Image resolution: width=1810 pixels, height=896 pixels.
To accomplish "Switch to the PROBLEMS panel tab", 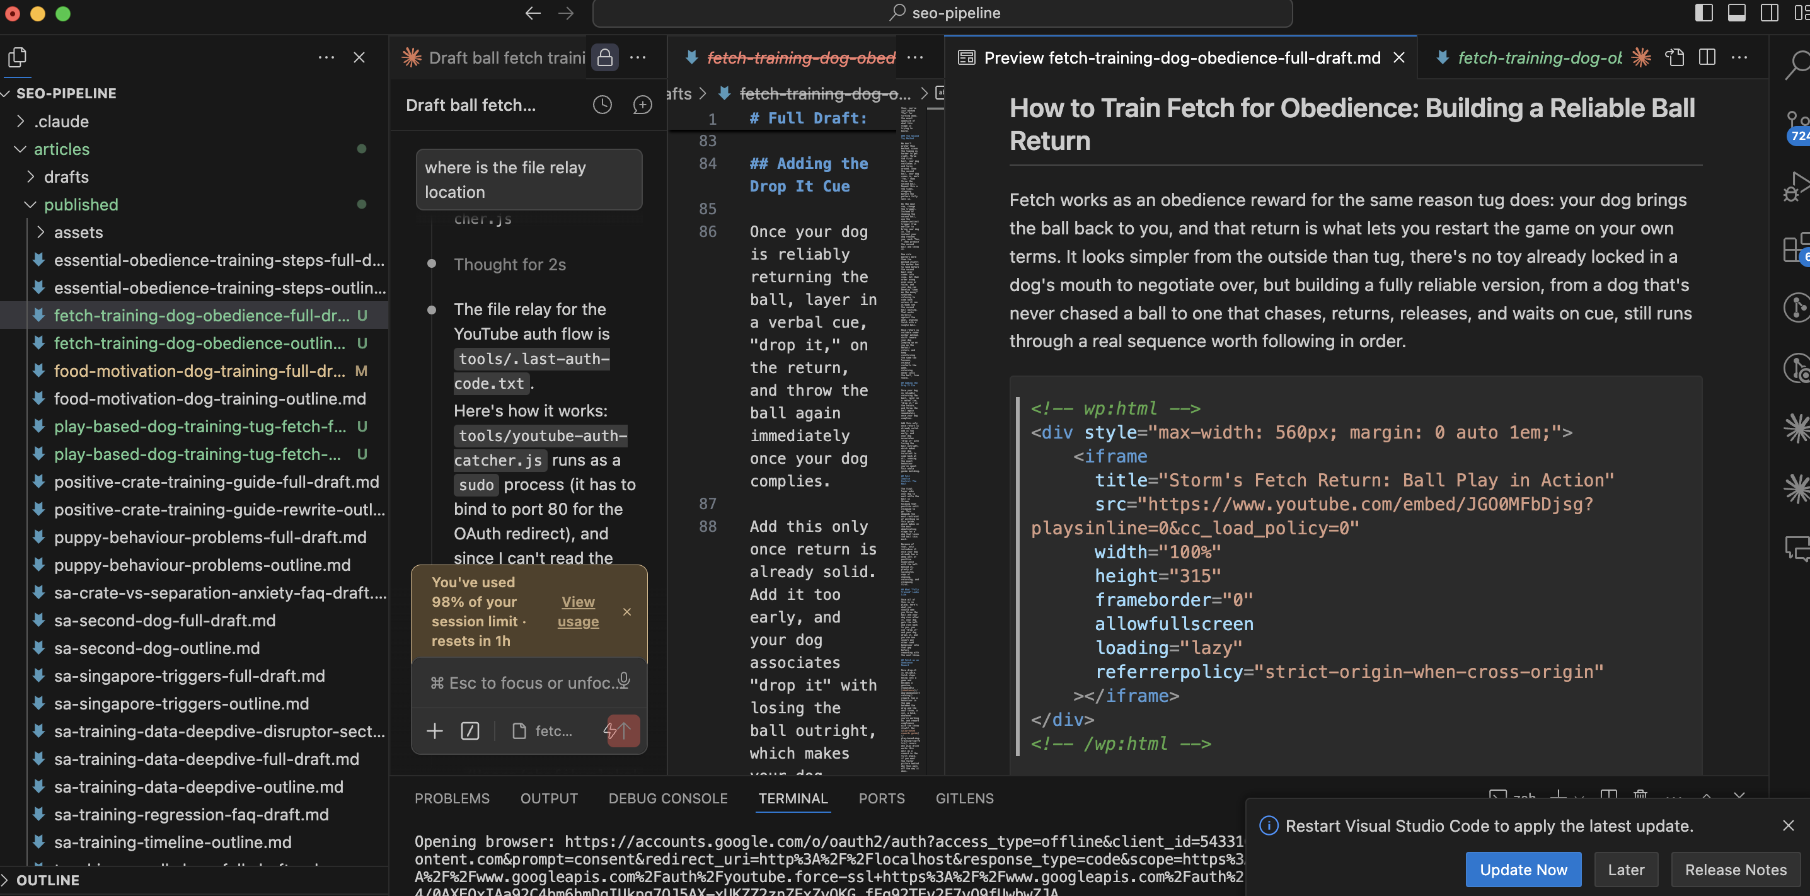I will (x=452, y=798).
